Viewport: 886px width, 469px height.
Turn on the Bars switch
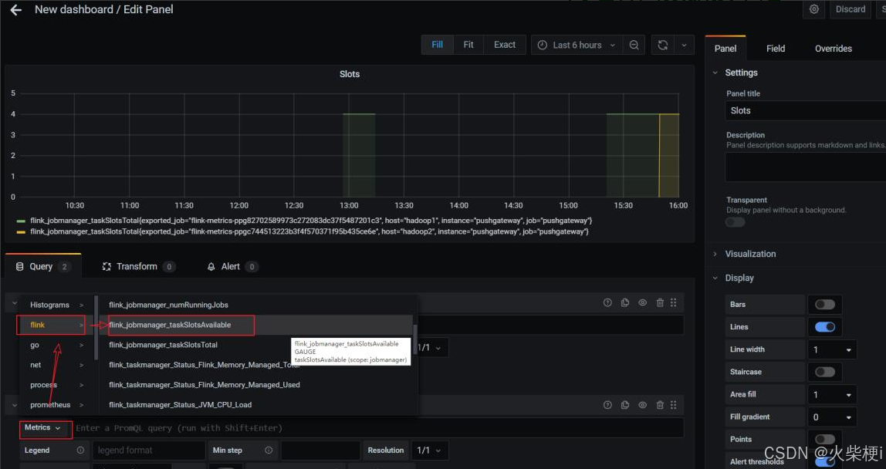click(x=824, y=305)
